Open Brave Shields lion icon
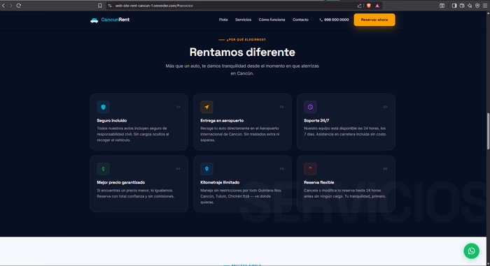The height and width of the screenshot is (266, 490). [369, 6]
